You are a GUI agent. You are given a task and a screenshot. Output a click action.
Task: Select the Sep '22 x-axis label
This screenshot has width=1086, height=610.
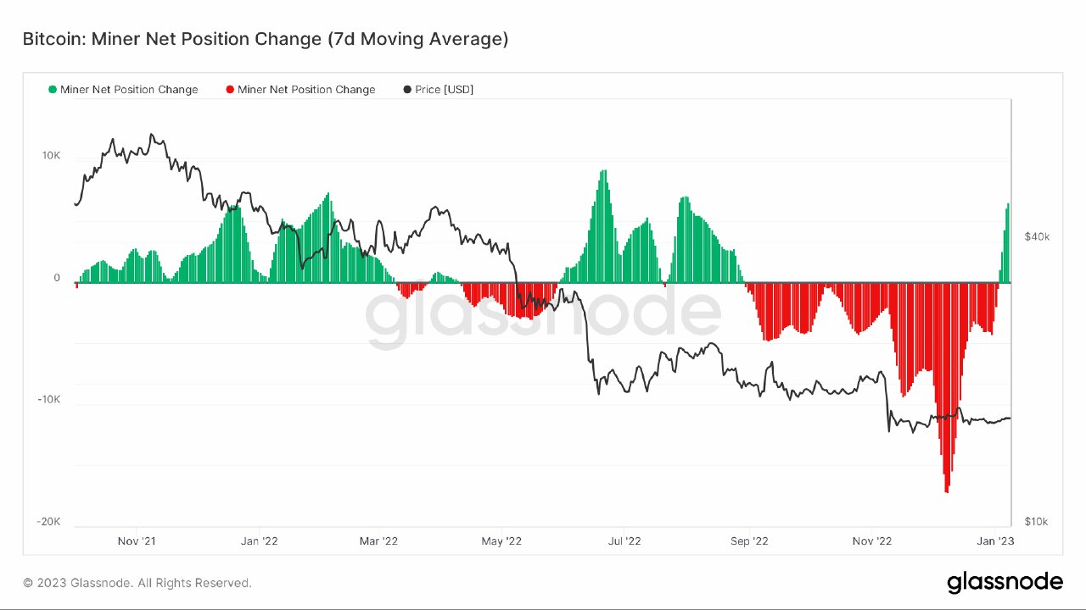tap(749, 541)
